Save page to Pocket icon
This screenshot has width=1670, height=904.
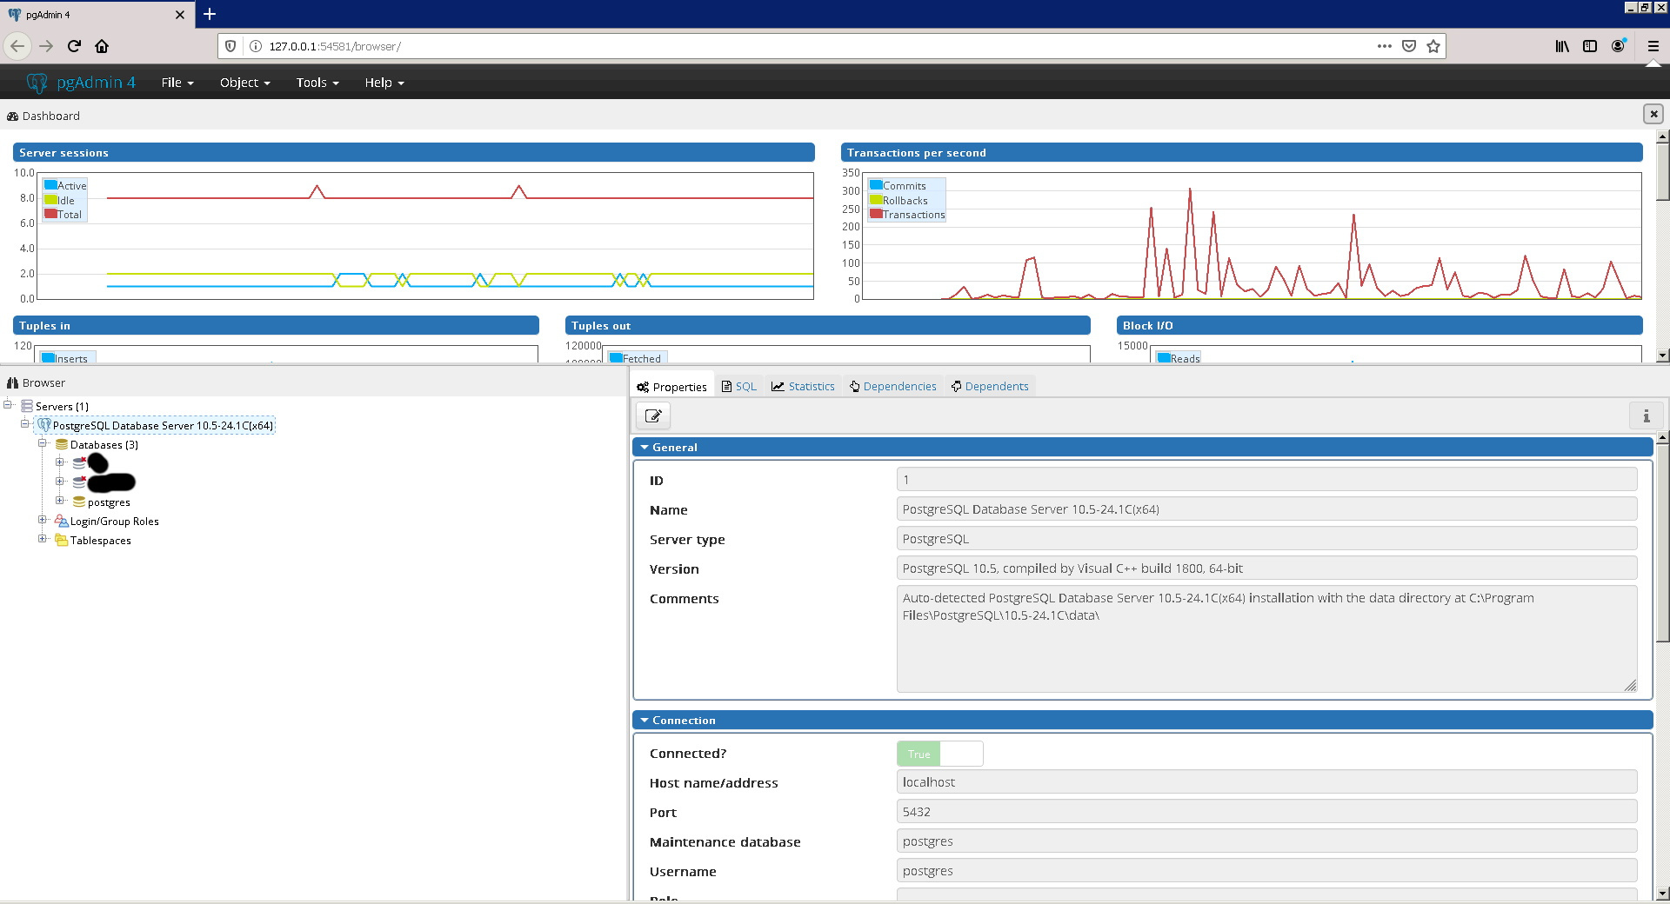point(1409,46)
